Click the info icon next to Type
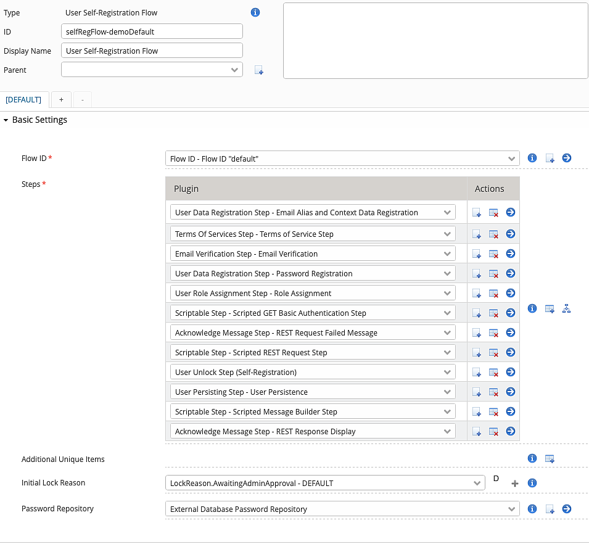This screenshot has width=589, height=544. point(255,12)
